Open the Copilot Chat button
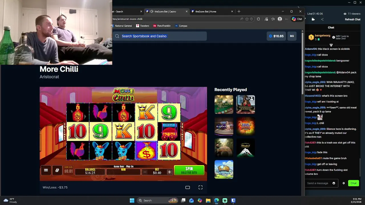The height and width of the screenshot is (205, 365). [297, 19]
